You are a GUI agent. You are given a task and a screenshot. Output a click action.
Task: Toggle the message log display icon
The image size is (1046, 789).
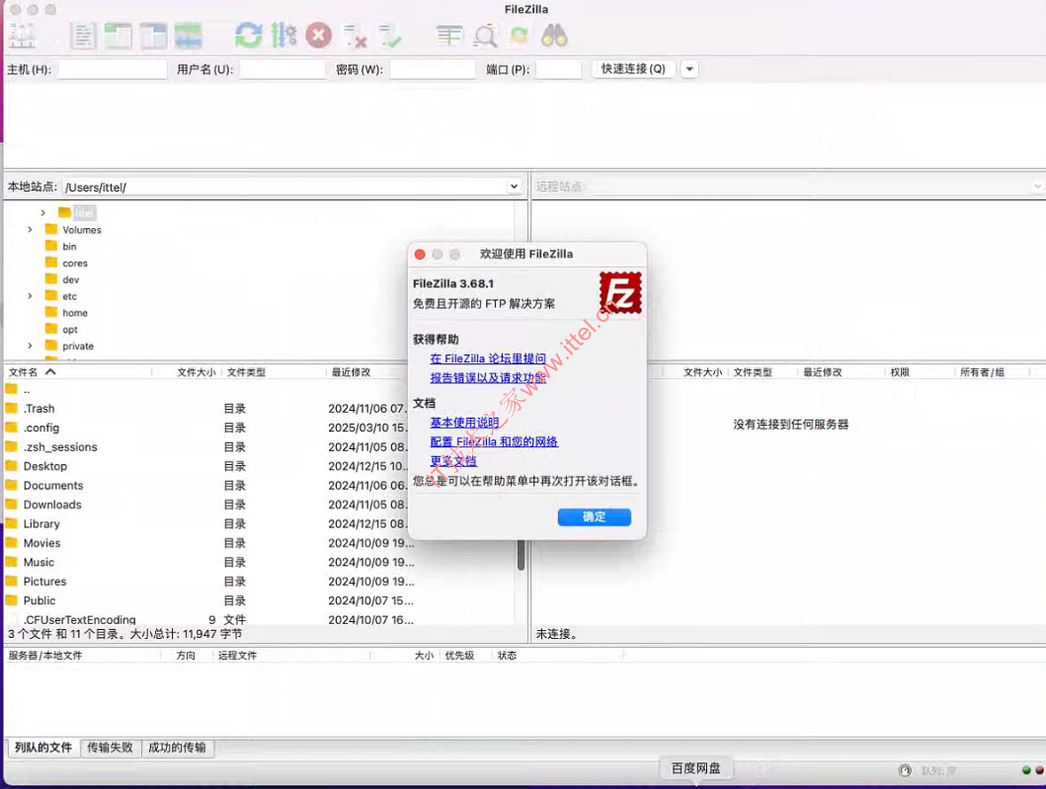83,36
